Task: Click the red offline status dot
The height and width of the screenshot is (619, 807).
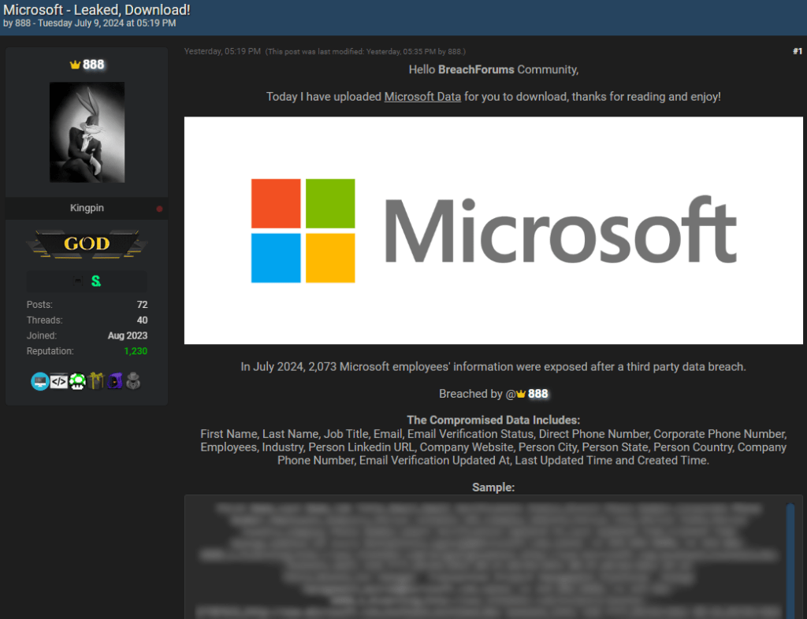Action: coord(159,209)
